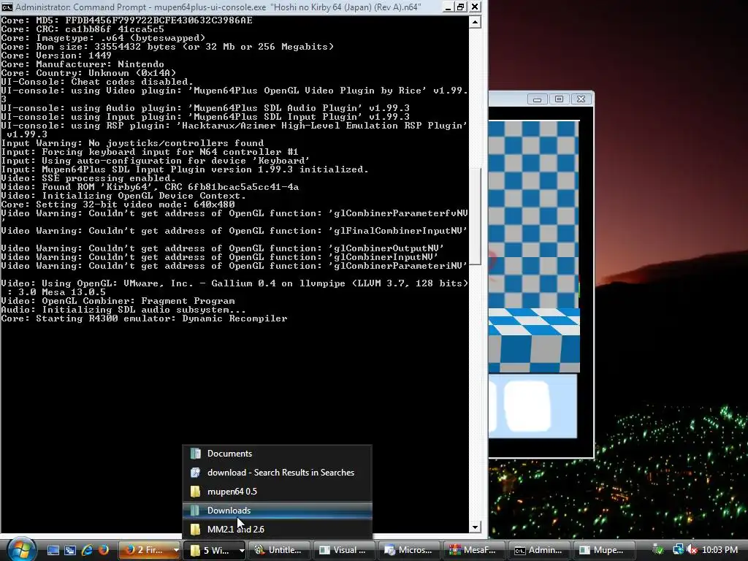Image resolution: width=748 pixels, height=561 pixels.
Task: Click 'Input Warning: No joysticks/controllers found' line
Action: click(x=132, y=143)
